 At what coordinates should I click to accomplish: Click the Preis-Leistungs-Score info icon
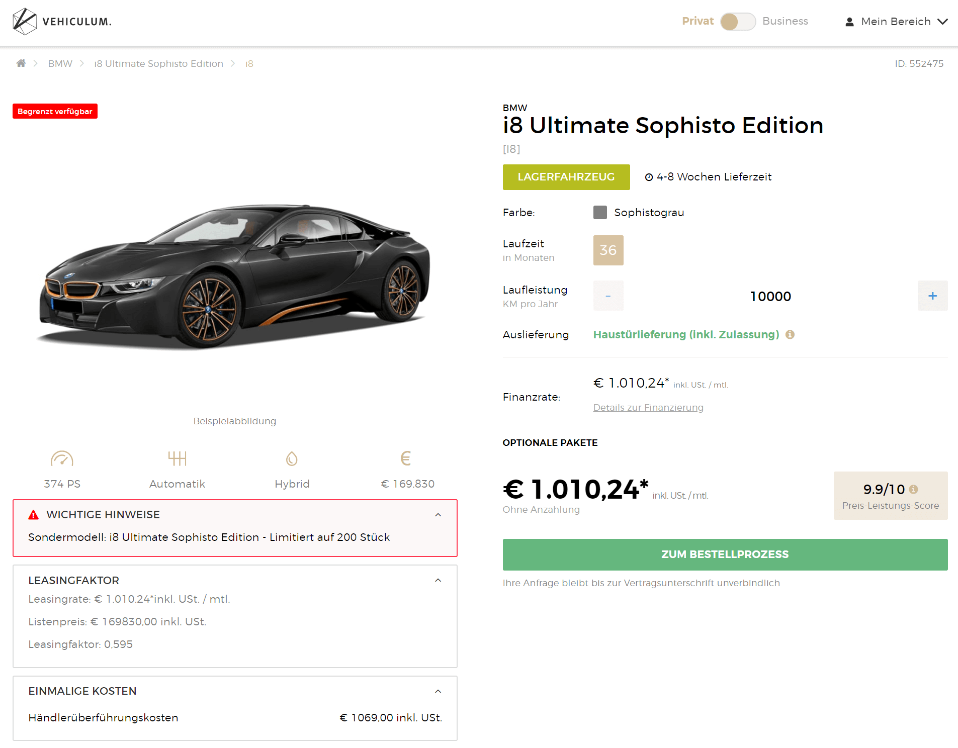point(914,489)
